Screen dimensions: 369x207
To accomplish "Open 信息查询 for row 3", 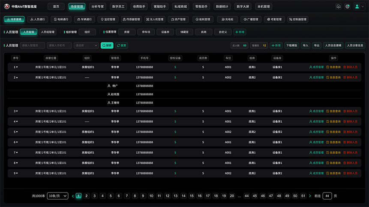I will tap(333, 111).
